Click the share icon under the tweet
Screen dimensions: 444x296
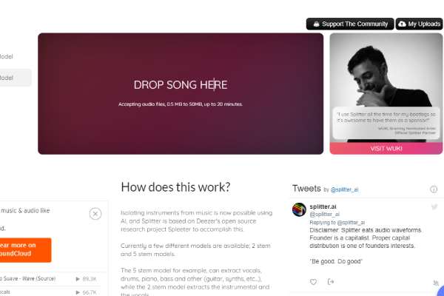tap(331, 281)
